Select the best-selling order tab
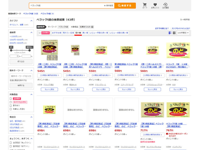Image resolution: width=200 pixels, height=150 pixels. [68, 33]
